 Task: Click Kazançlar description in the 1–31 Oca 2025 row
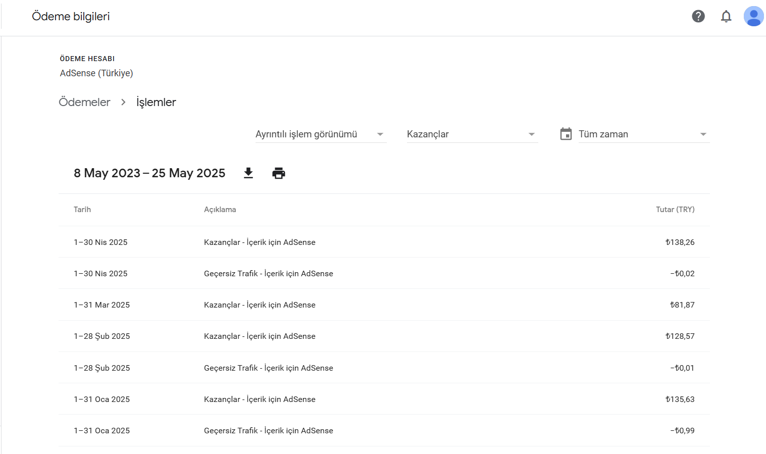coord(260,399)
